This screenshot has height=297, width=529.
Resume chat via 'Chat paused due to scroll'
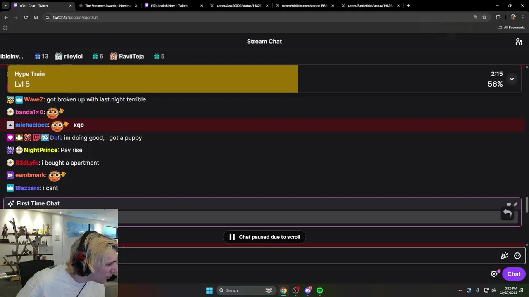264,237
